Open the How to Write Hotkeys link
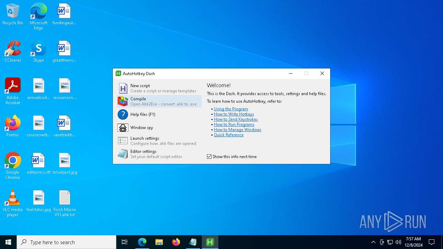This screenshot has width=443, height=249. (x=234, y=114)
